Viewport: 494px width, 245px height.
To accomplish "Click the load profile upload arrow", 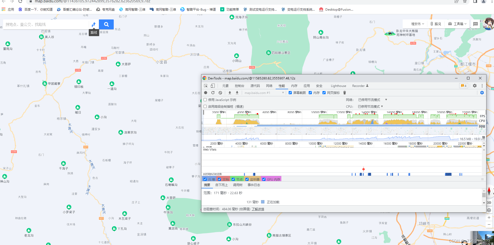I will (x=230, y=93).
